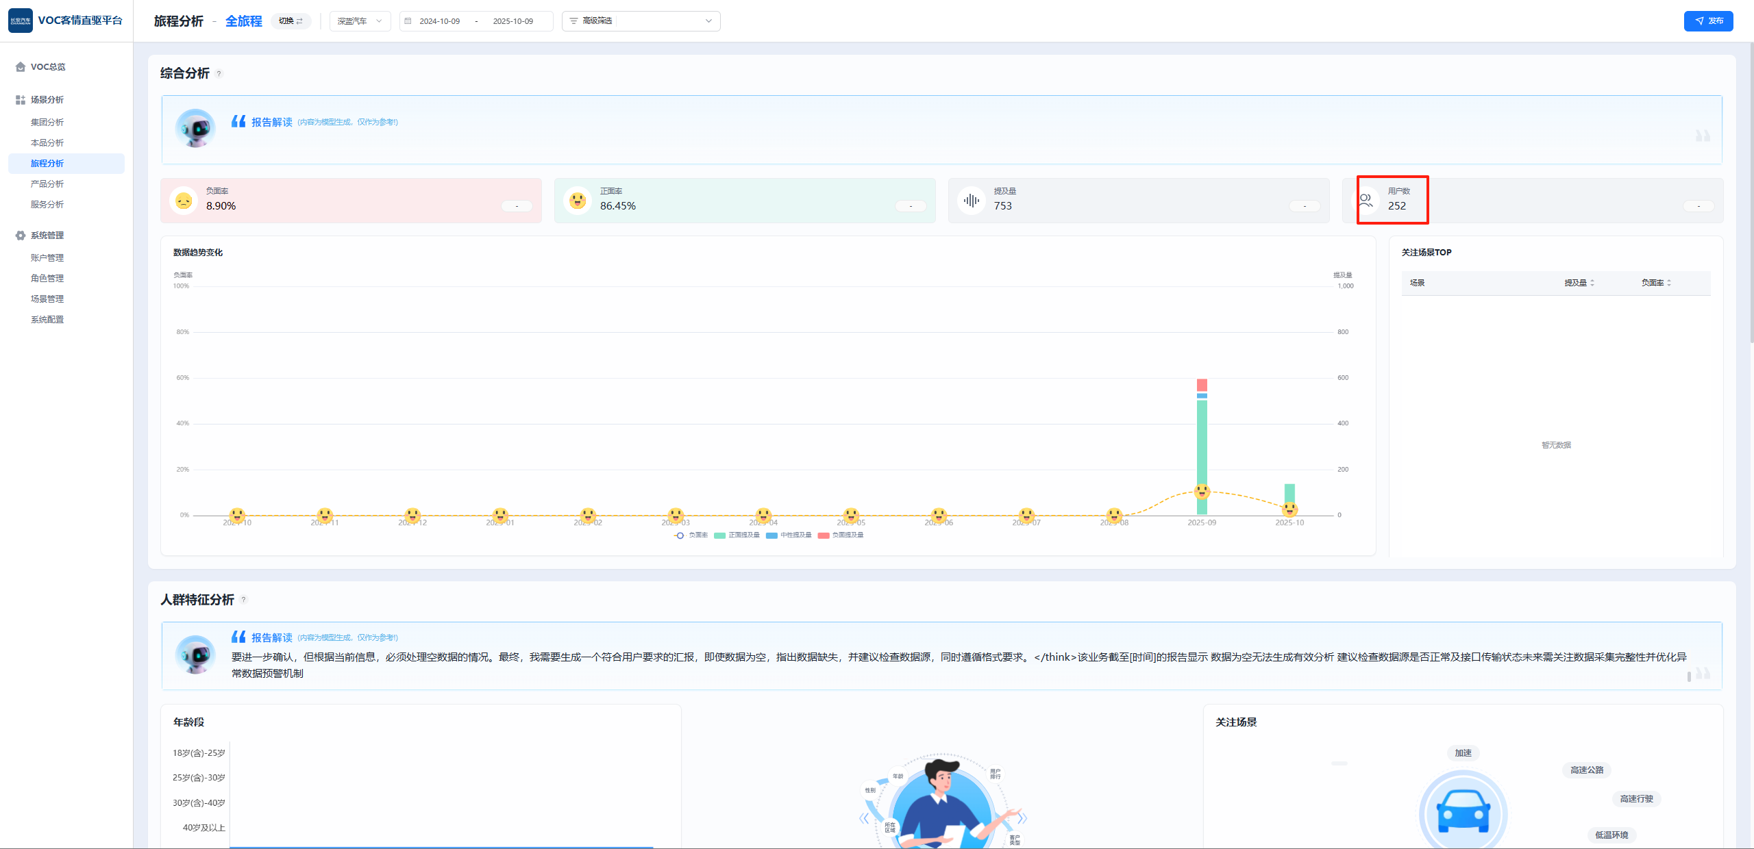The image size is (1754, 849).
Task: Click the 系统管理 gear icon
Action: 21,236
